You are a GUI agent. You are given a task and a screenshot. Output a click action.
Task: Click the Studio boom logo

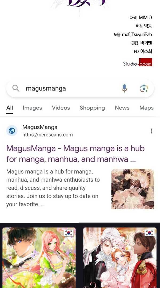138,62
